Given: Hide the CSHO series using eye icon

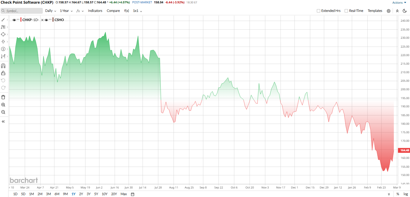Looking at the screenshot, I should [x=46, y=20].
